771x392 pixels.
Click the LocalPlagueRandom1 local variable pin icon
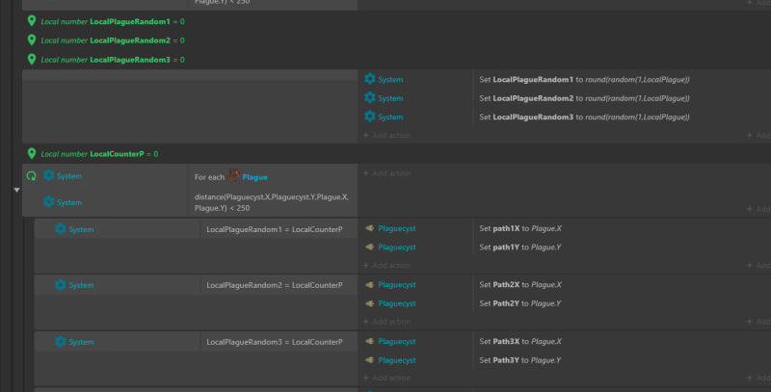click(32, 21)
